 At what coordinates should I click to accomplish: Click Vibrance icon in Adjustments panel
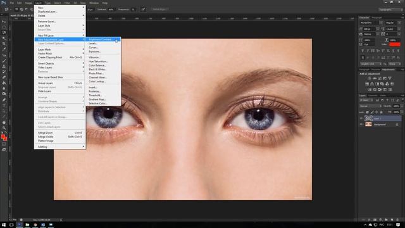click(x=390, y=79)
